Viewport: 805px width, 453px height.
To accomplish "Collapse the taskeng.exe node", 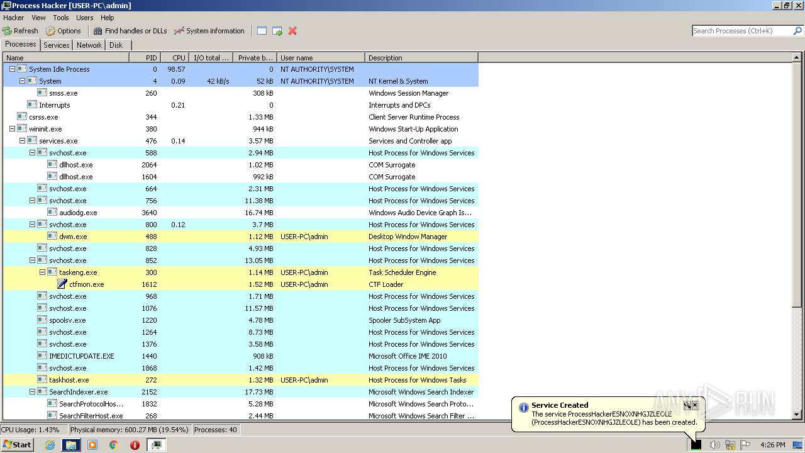I will tap(42, 272).
